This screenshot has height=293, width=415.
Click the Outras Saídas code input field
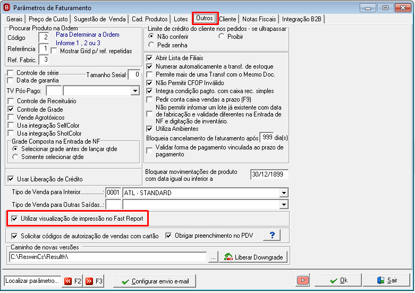tap(113, 205)
